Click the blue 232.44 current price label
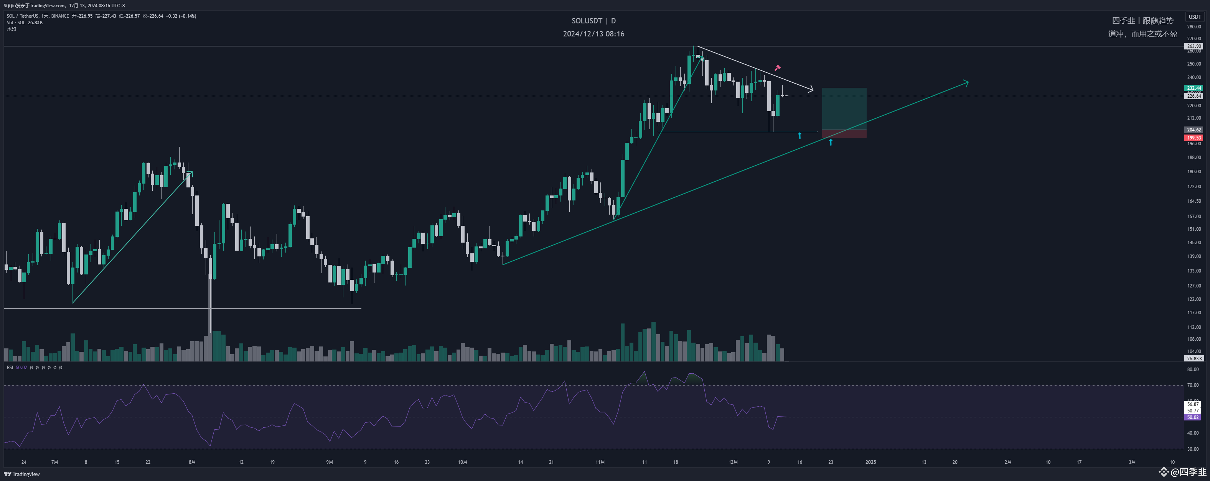1210x481 pixels. [x=1194, y=88]
